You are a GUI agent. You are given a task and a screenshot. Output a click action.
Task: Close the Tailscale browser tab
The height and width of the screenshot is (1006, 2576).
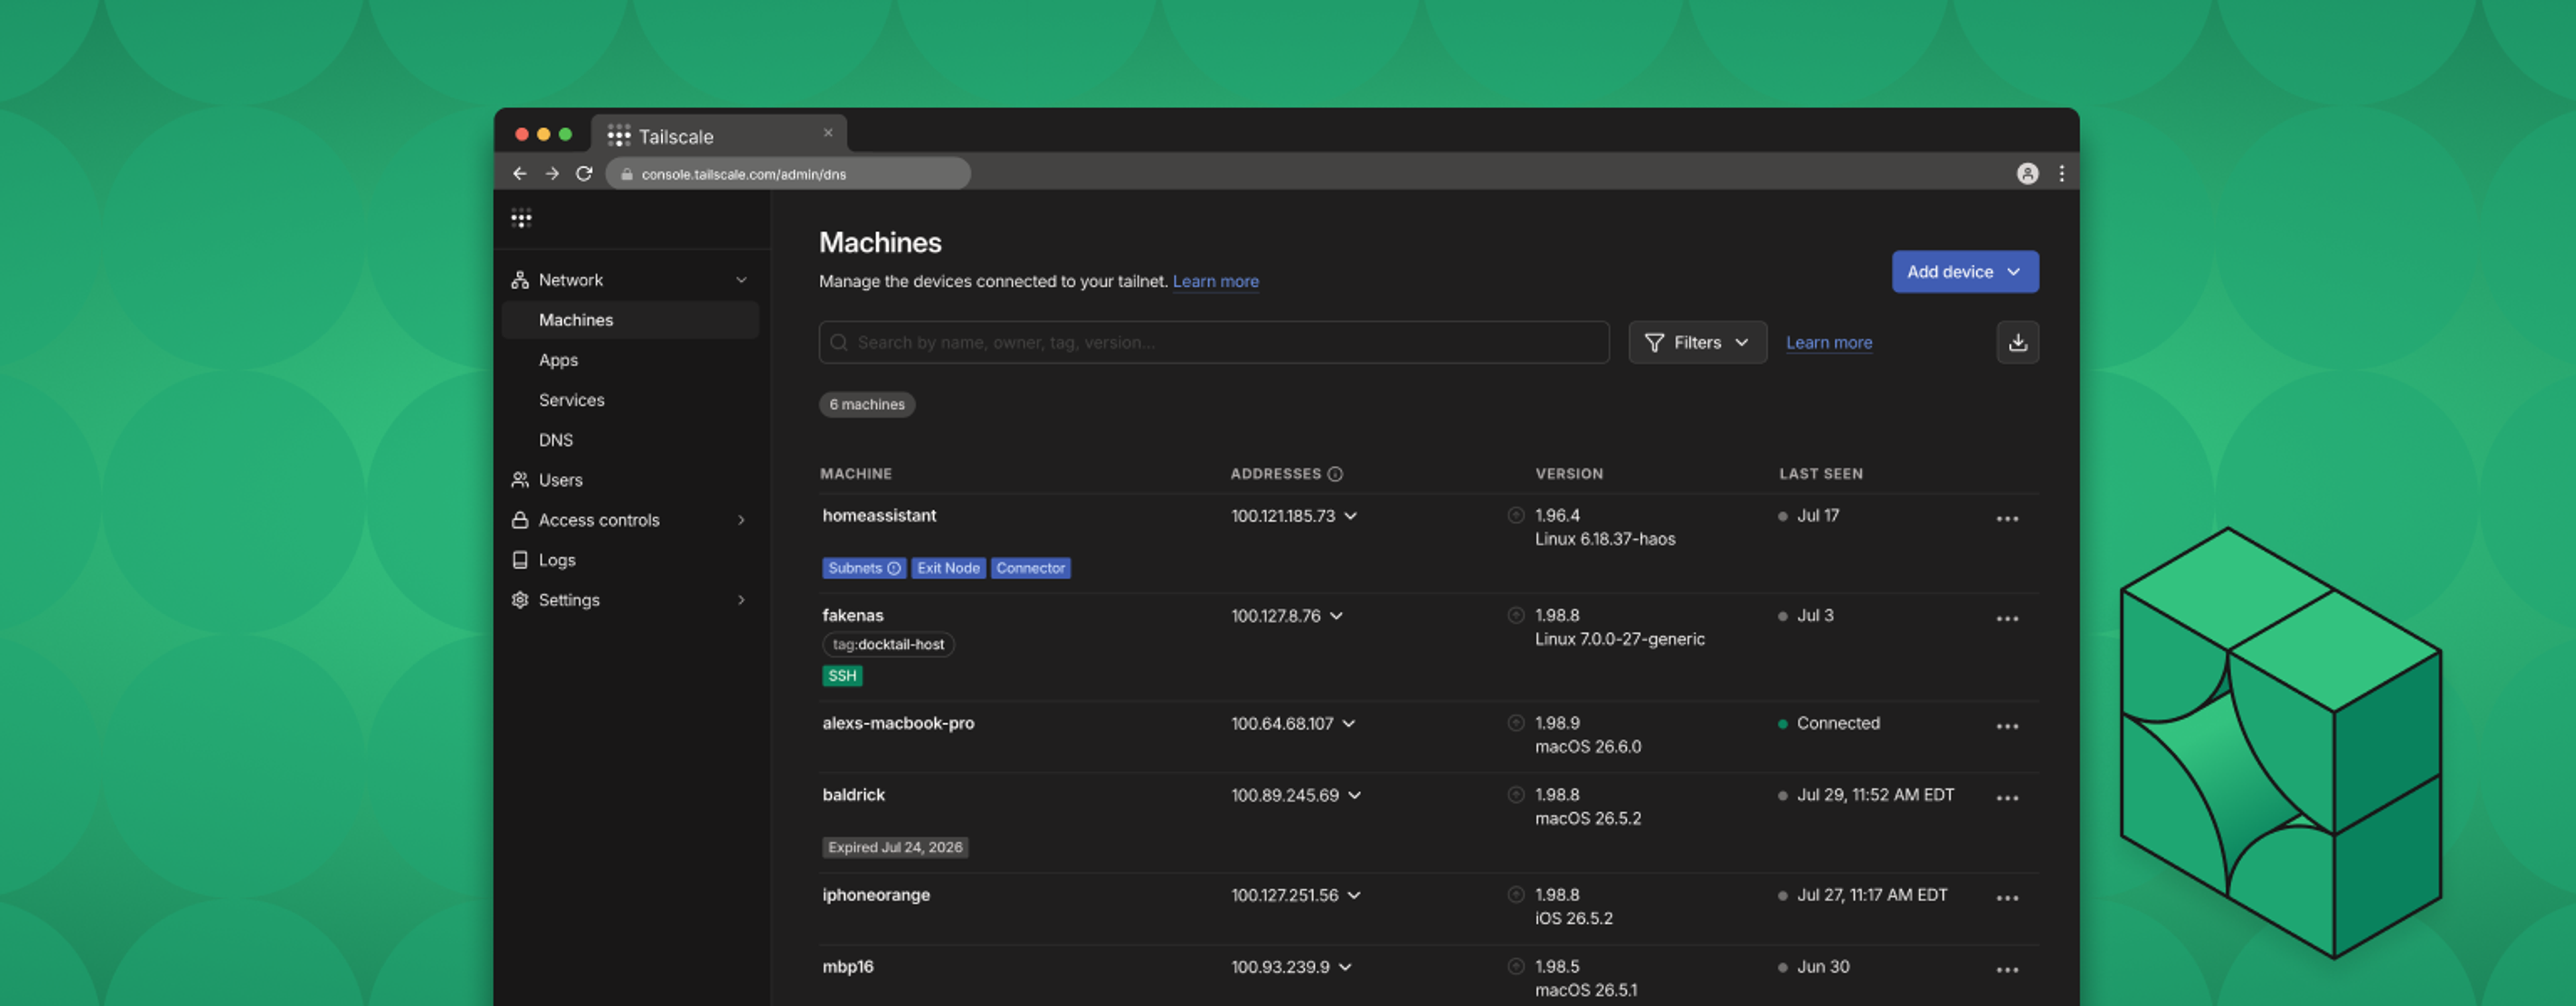click(828, 132)
